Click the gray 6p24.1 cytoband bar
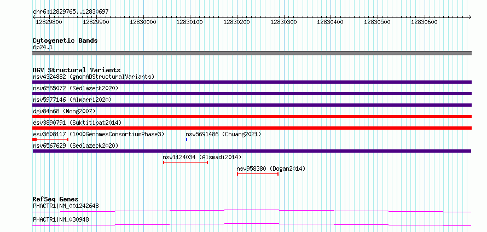Screen dimensions: 487x232 tap(252, 53)
